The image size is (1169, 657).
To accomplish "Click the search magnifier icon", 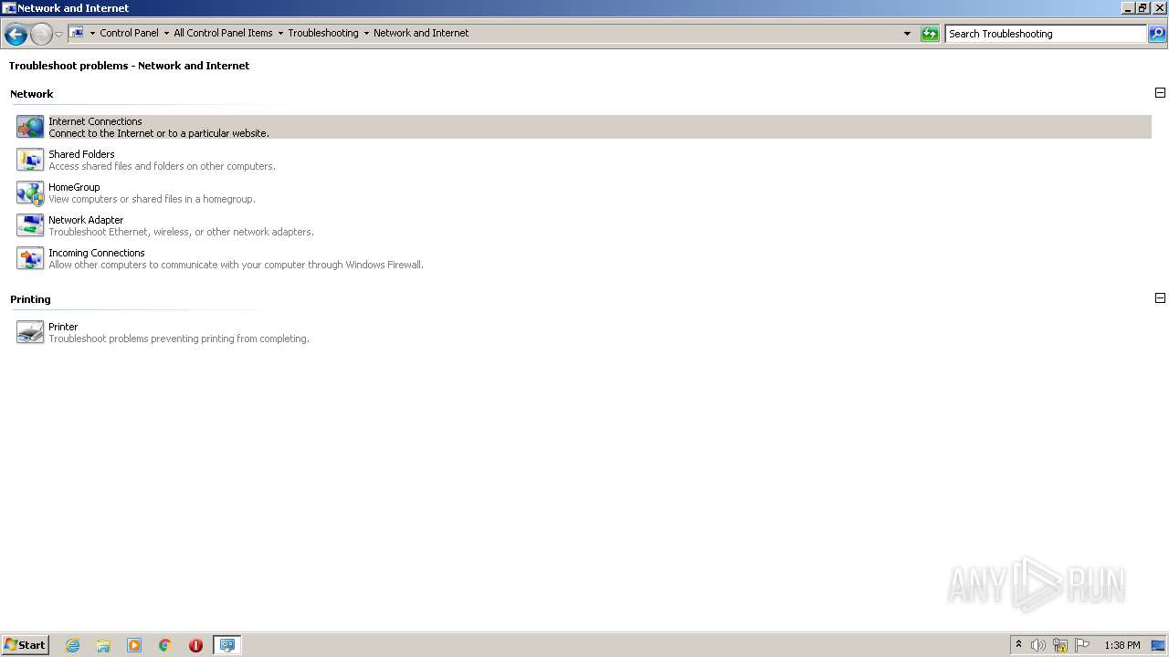I will pyautogui.click(x=1157, y=34).
